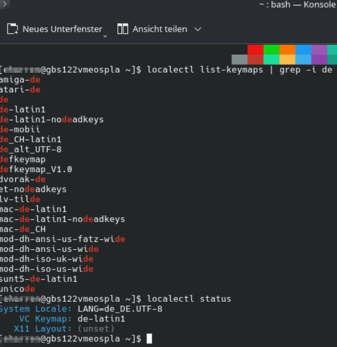
Task: Click the Ansicht teilen button label
Action: tap(159, 29)
